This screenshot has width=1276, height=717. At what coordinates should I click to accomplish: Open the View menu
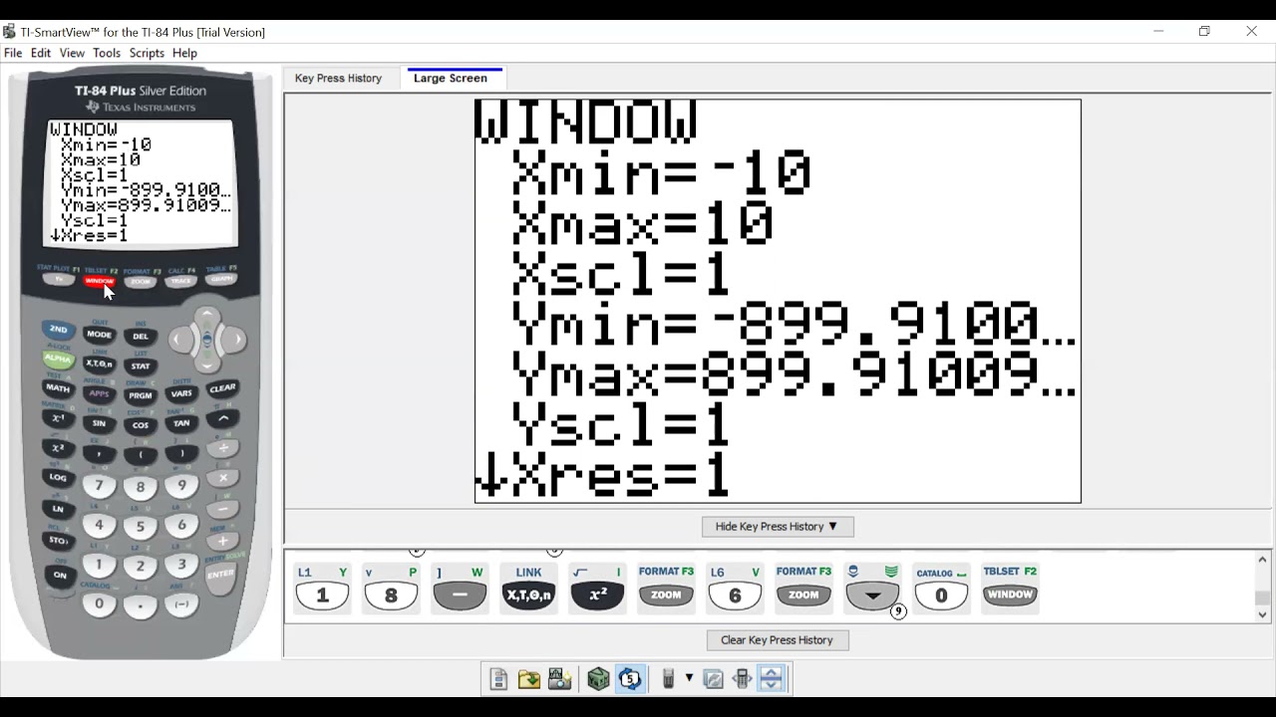point(72,53)
